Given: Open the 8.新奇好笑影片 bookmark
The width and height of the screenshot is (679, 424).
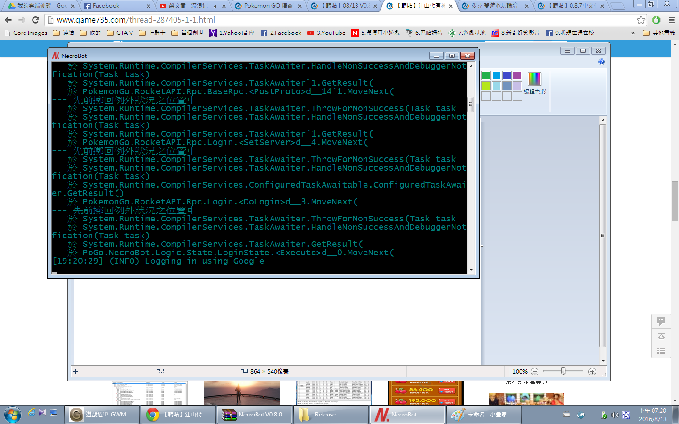Looking at the screenshot, I should point(515,33).
